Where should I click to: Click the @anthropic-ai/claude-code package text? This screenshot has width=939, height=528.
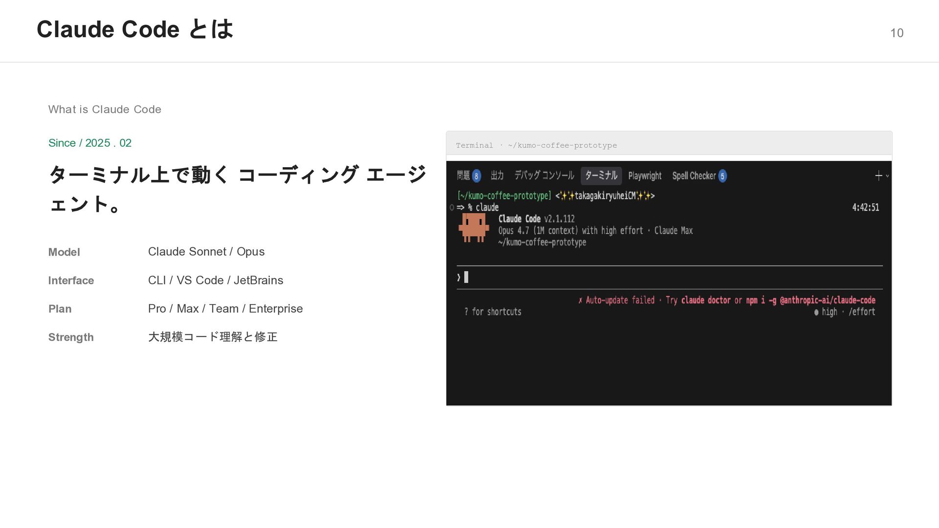point(827,300)
